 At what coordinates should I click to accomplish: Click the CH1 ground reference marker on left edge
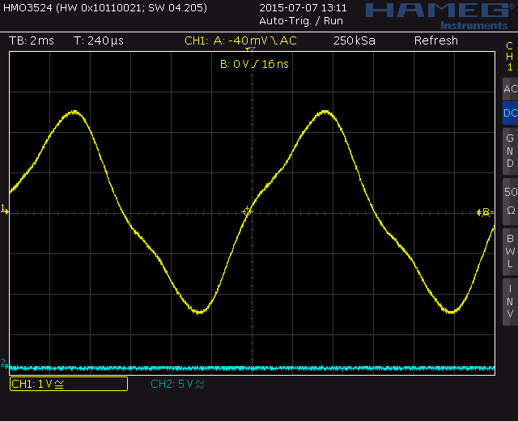(4, 210)
